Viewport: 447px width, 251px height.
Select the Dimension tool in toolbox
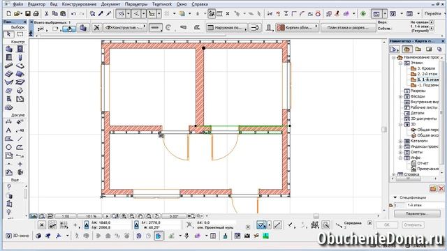(9, 122)
